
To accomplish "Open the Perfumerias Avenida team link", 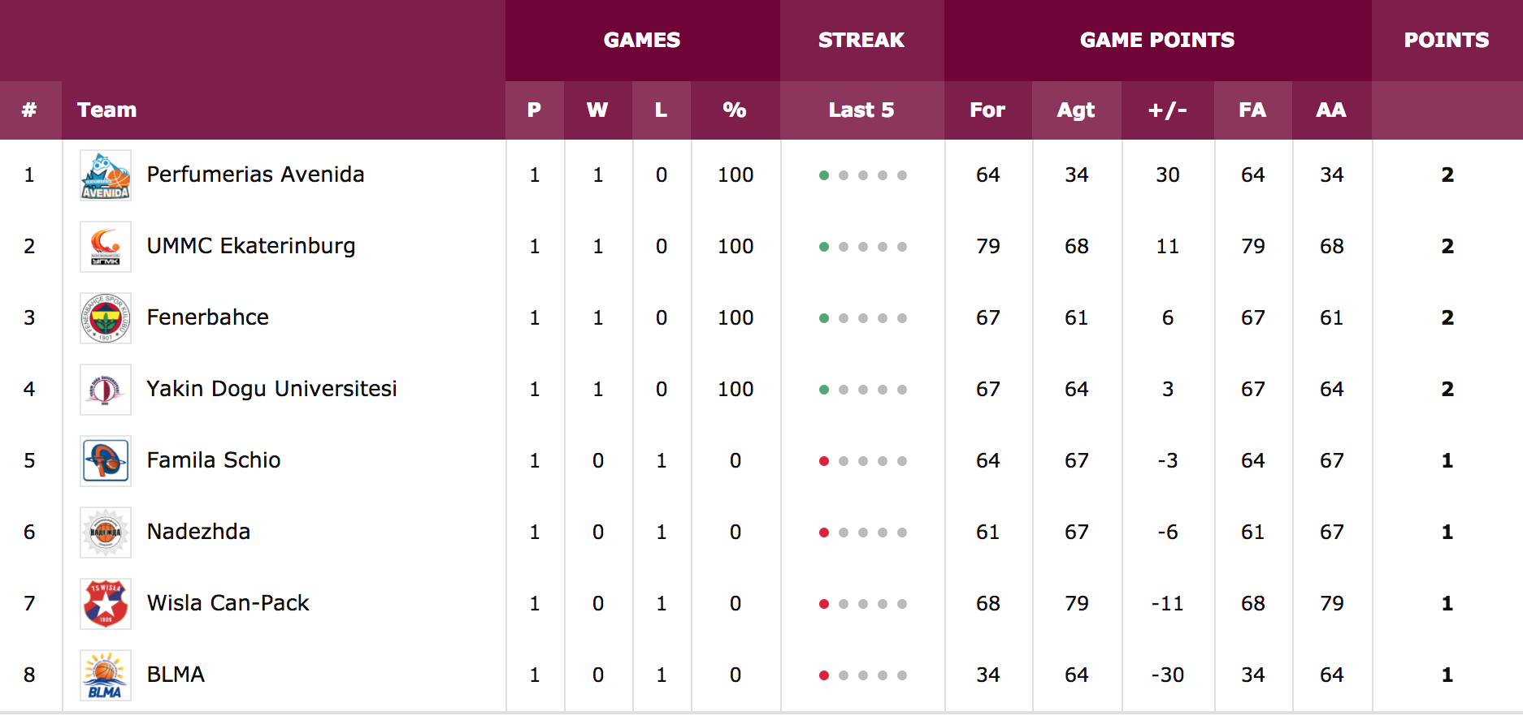I will (255, 175).
